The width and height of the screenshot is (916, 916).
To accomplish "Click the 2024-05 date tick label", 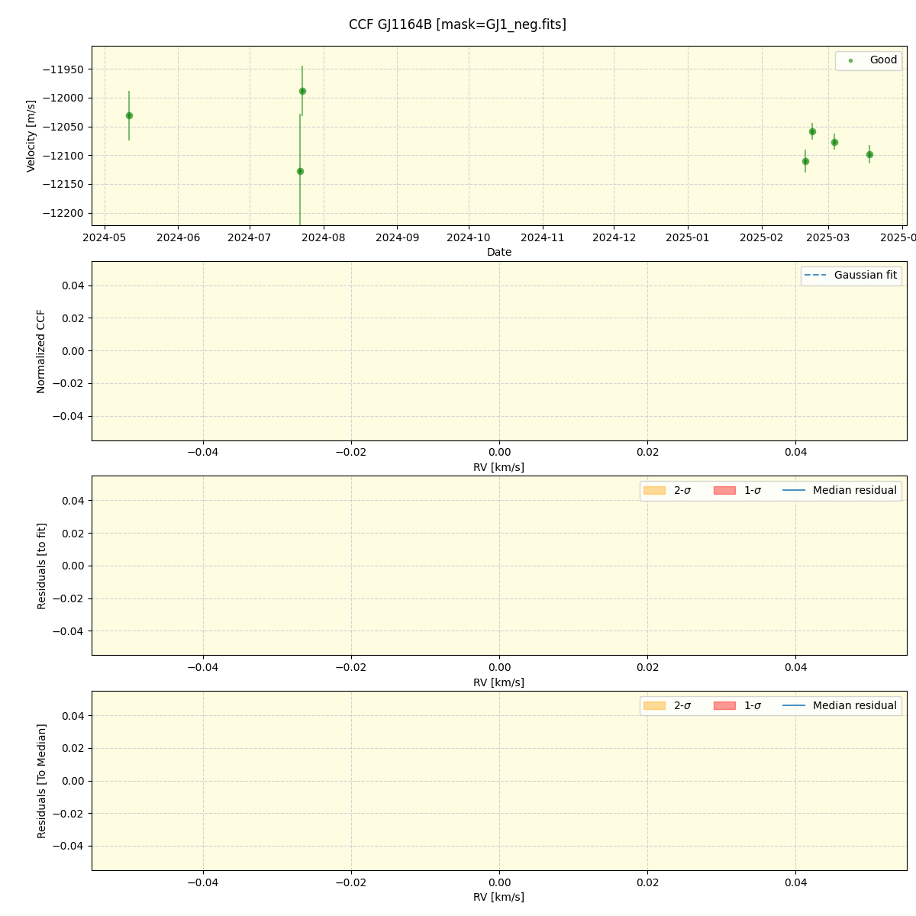I will (105, 237).
